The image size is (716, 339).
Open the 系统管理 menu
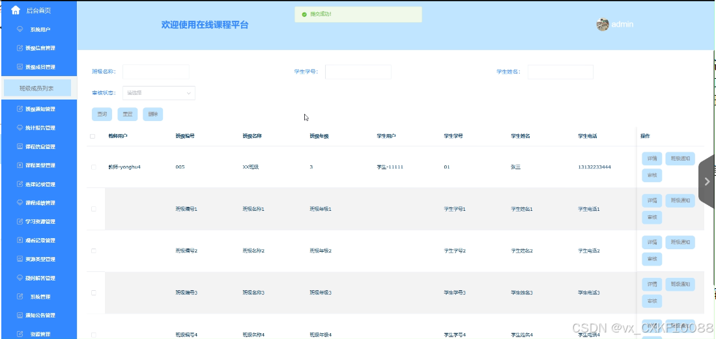[39, 297]
